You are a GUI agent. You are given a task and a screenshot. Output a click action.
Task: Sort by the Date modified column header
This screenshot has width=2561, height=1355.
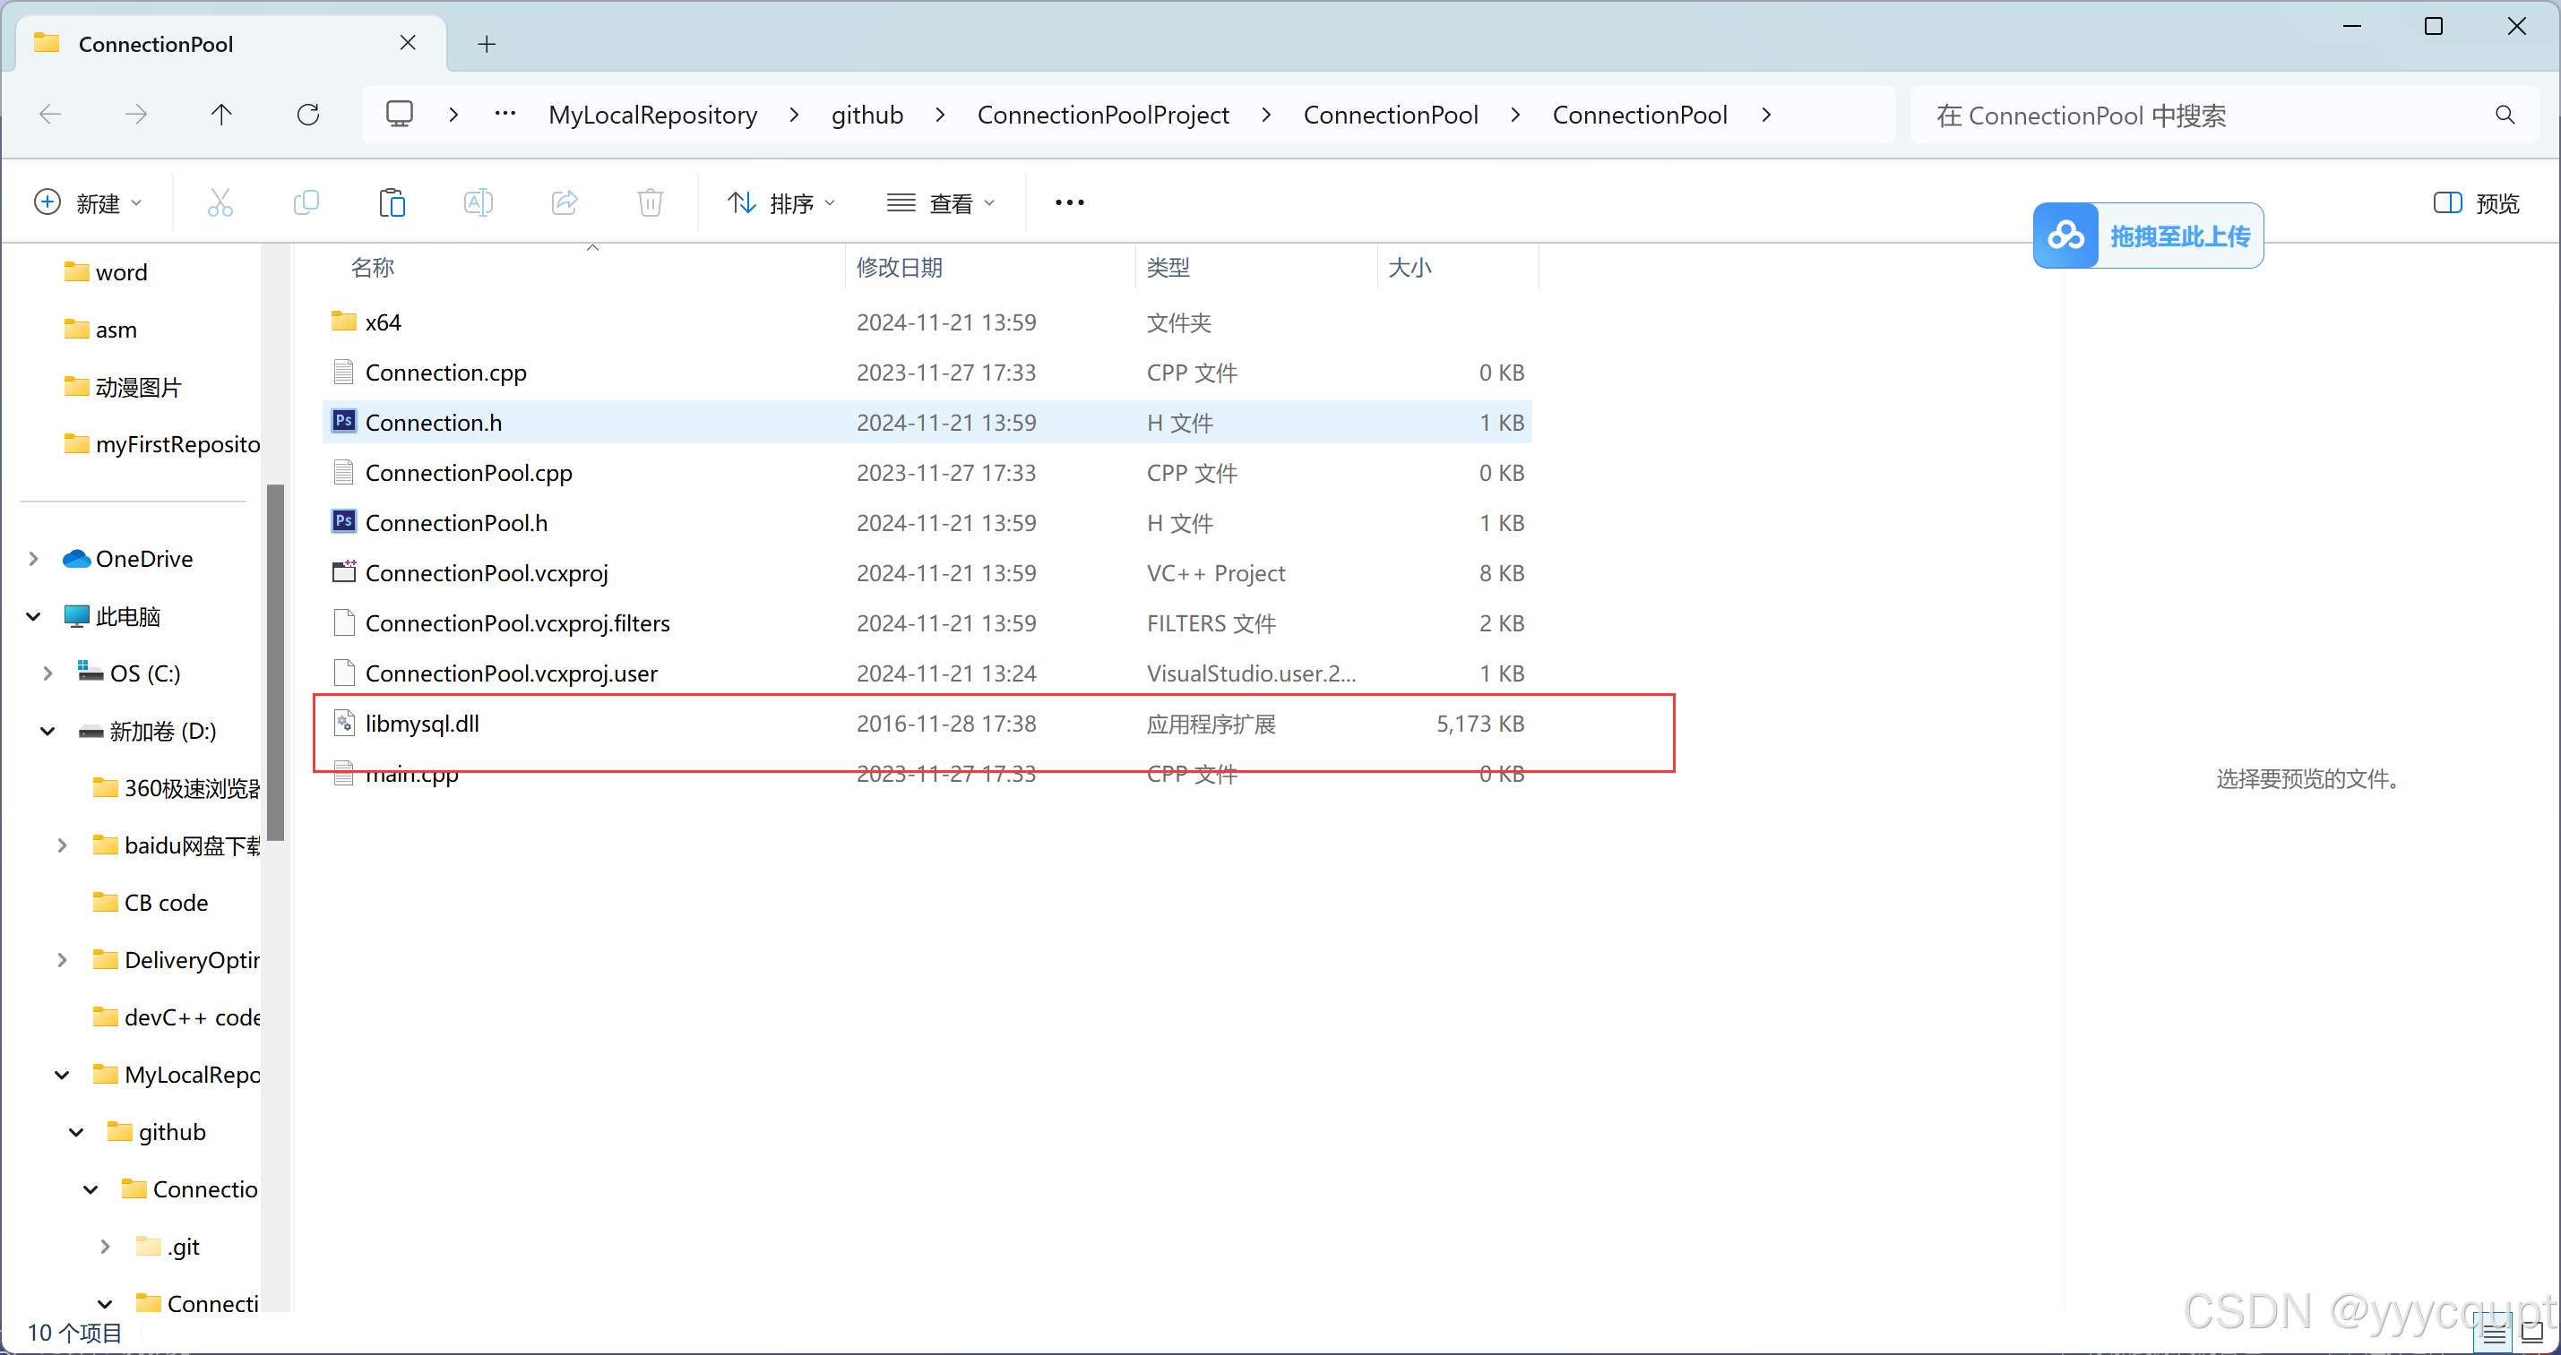[x=990, y=267]
